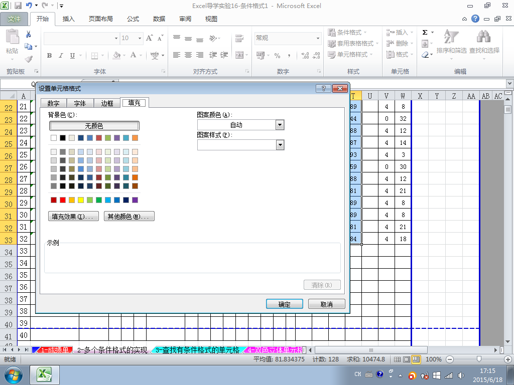
Task: Pick the purple standard color swatch
Action: click(x=135, y=200)
